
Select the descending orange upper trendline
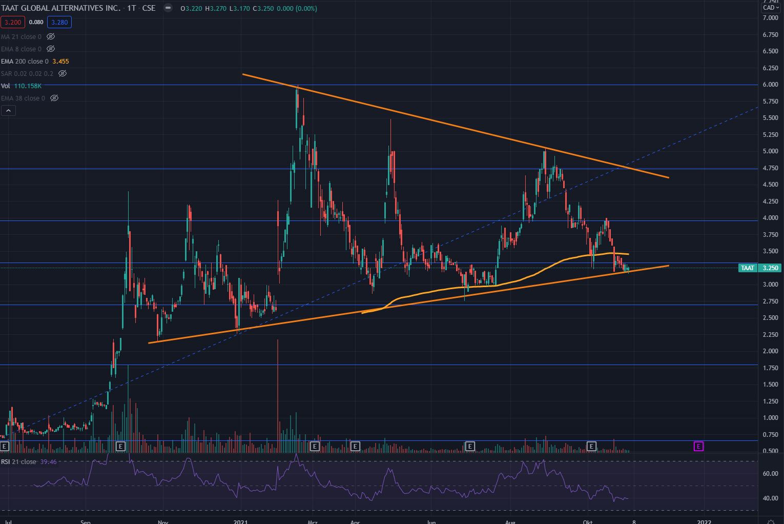(456, 126)
